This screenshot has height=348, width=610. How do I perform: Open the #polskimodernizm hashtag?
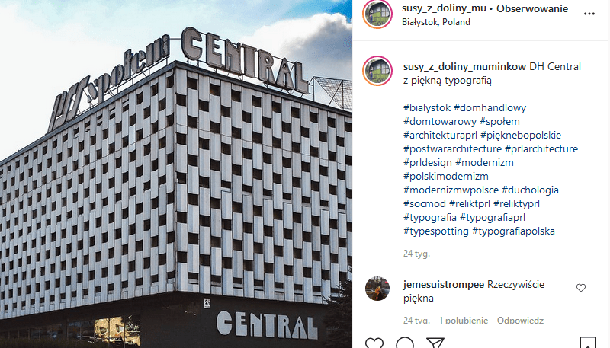pyautogui.click(x=446, y=177)
